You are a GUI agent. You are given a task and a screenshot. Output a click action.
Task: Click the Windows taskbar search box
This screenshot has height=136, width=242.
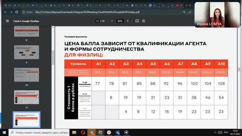39,133
